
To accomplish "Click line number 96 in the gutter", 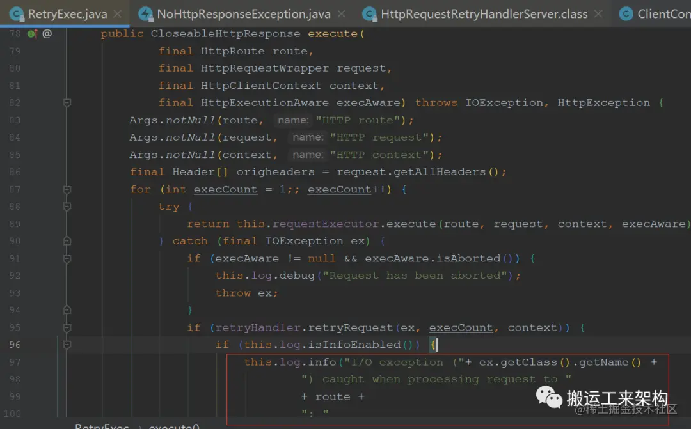I will click(15, 345).
